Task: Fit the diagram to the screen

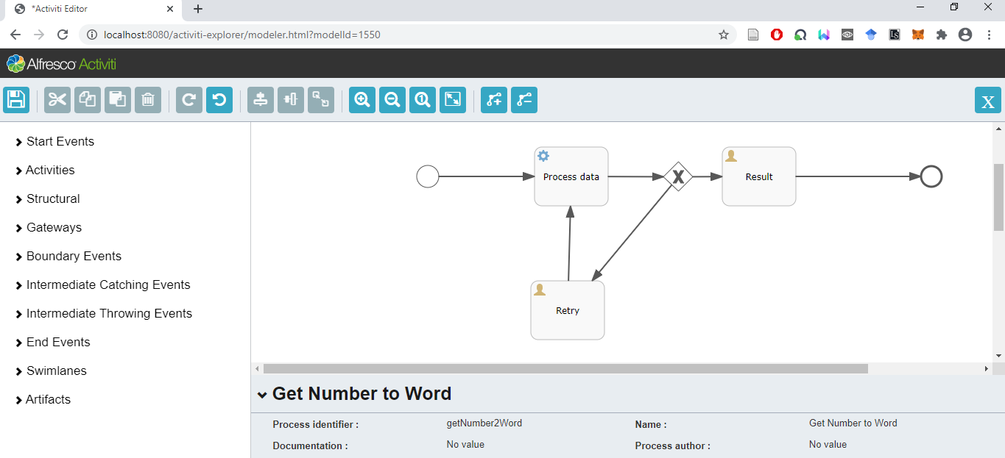Action: click(x=453, y=100)
